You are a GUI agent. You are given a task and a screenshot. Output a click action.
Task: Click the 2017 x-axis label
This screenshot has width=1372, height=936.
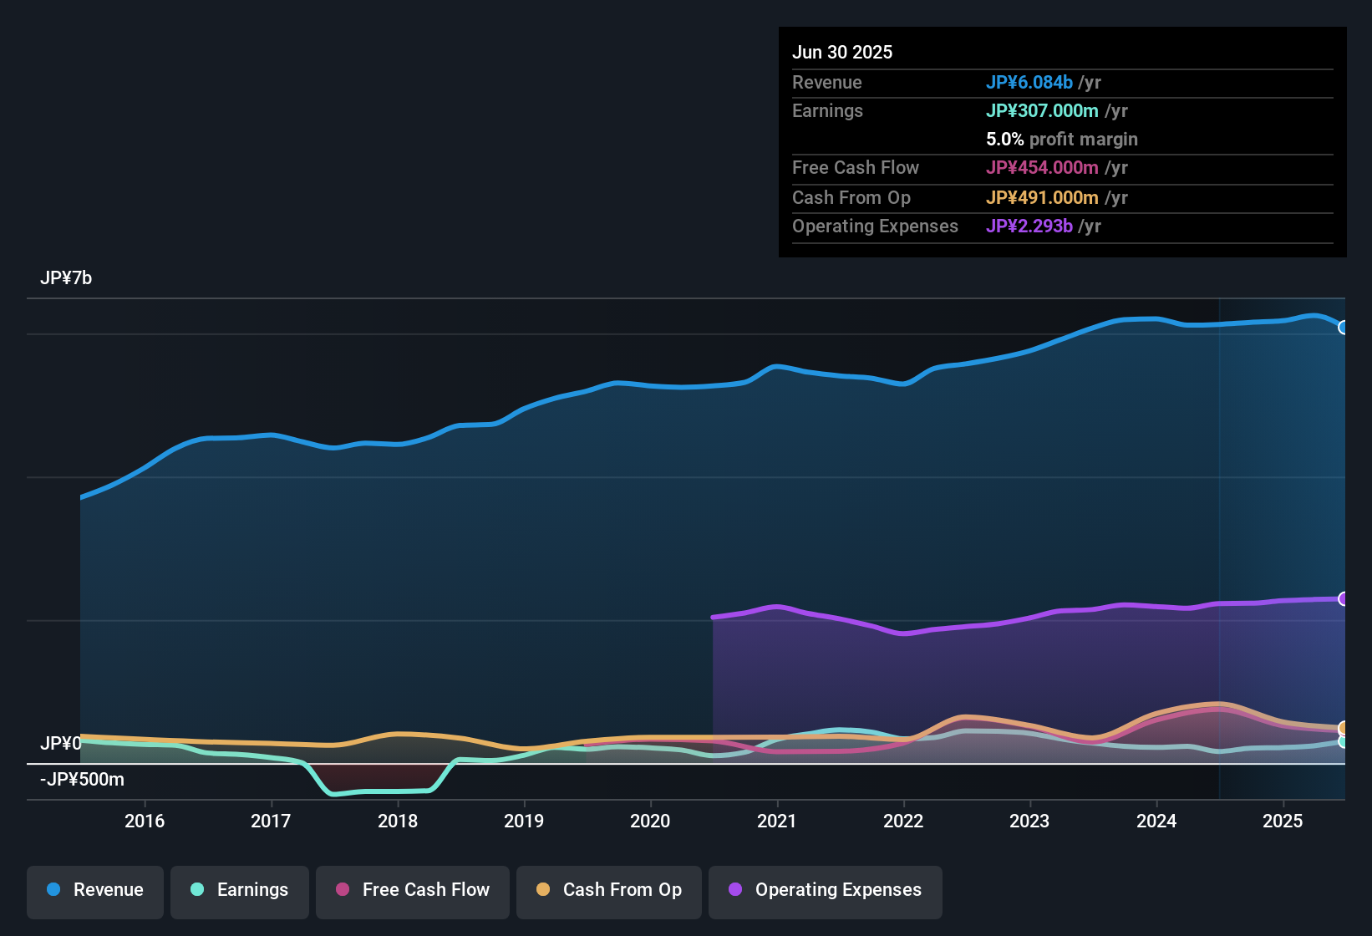pos(271,821)
